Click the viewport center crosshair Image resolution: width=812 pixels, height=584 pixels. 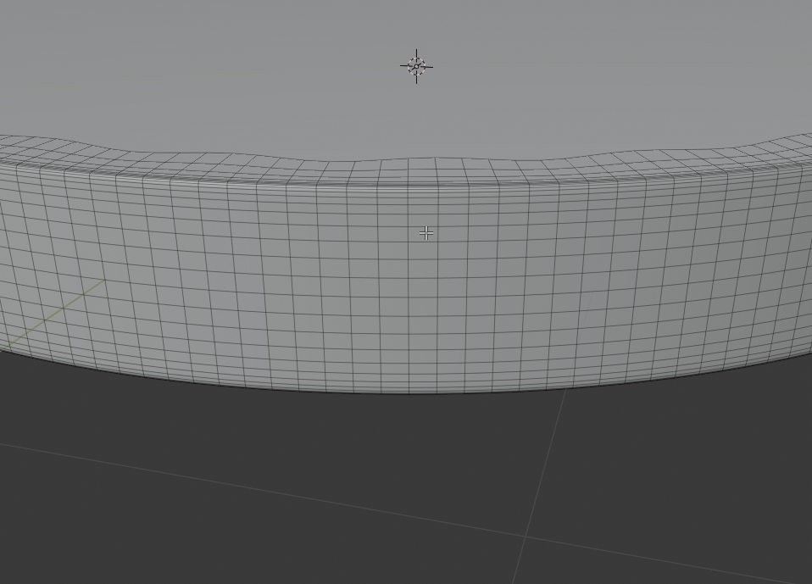425,232
